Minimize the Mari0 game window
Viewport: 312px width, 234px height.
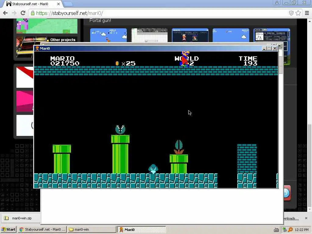point(264,48)
